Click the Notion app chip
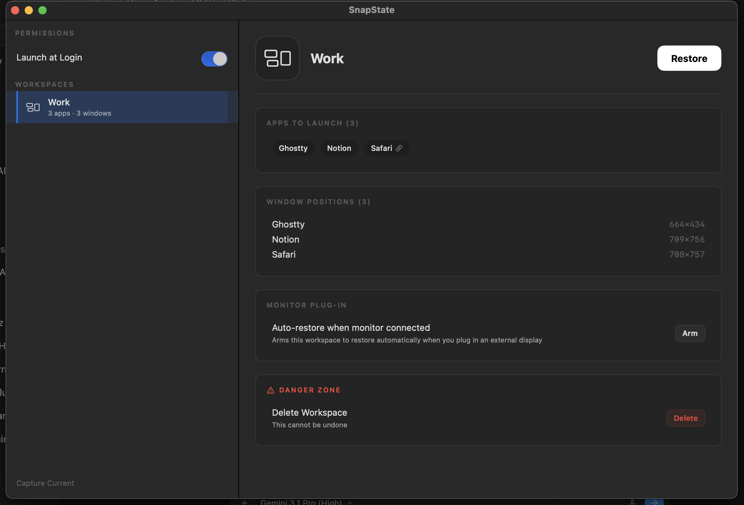The height and width of the screenshot is (505, 744). [x=339, y=148]
